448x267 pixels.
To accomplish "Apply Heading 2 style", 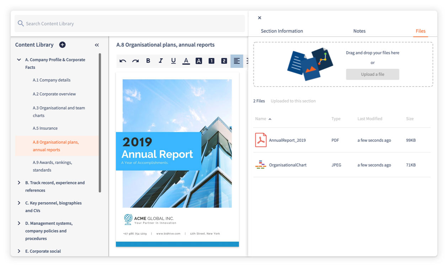I will [x=224, y=61].
